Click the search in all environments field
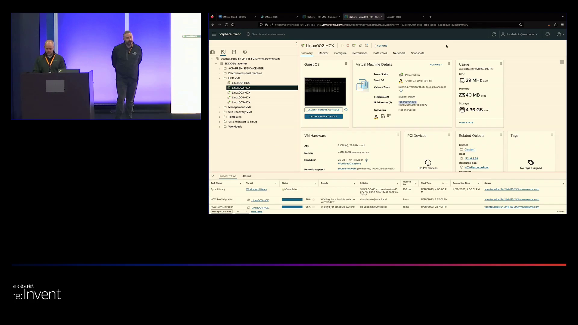 click(268, 34)
